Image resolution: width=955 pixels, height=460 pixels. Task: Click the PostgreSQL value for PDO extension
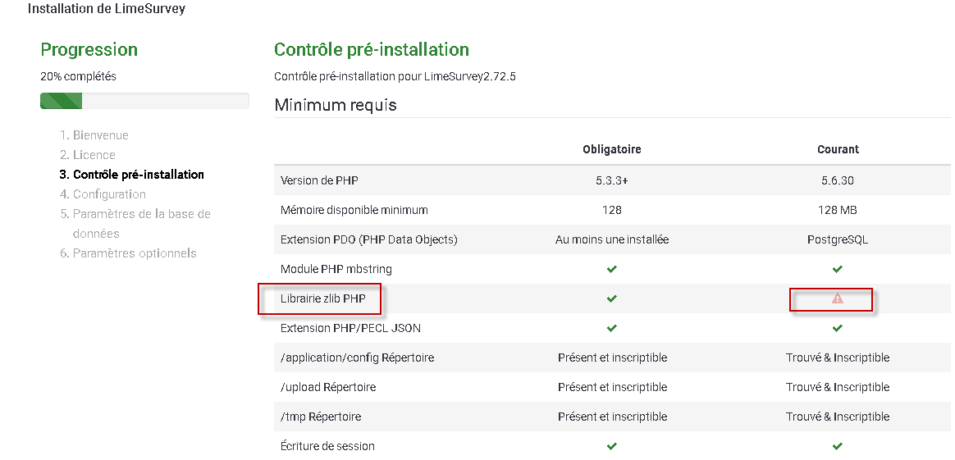[x=837, y=239]
